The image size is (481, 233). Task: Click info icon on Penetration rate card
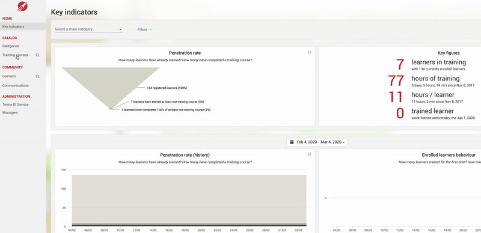tap(309, 52)
